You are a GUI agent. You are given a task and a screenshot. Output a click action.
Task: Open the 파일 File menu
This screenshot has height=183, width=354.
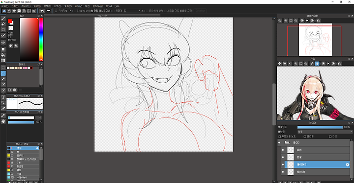pyautogui.click(x=5, y=6)
